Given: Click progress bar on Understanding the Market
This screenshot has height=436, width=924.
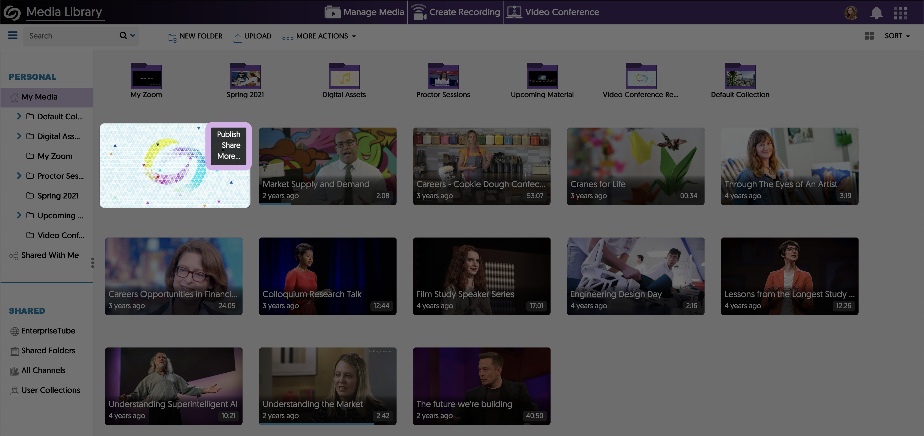Looking at the screenshot, I should point(316,423).
